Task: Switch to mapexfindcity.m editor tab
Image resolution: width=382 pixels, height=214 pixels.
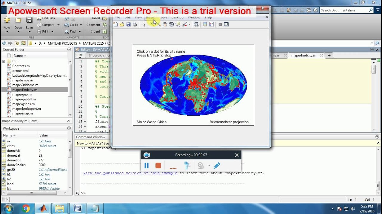Action: [304, 55]
